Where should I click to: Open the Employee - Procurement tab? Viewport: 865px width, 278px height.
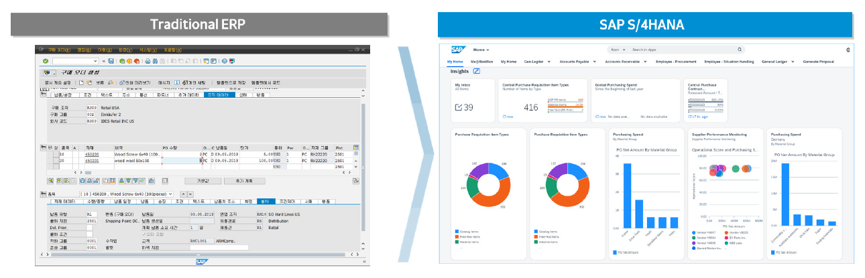coord(676,62)
